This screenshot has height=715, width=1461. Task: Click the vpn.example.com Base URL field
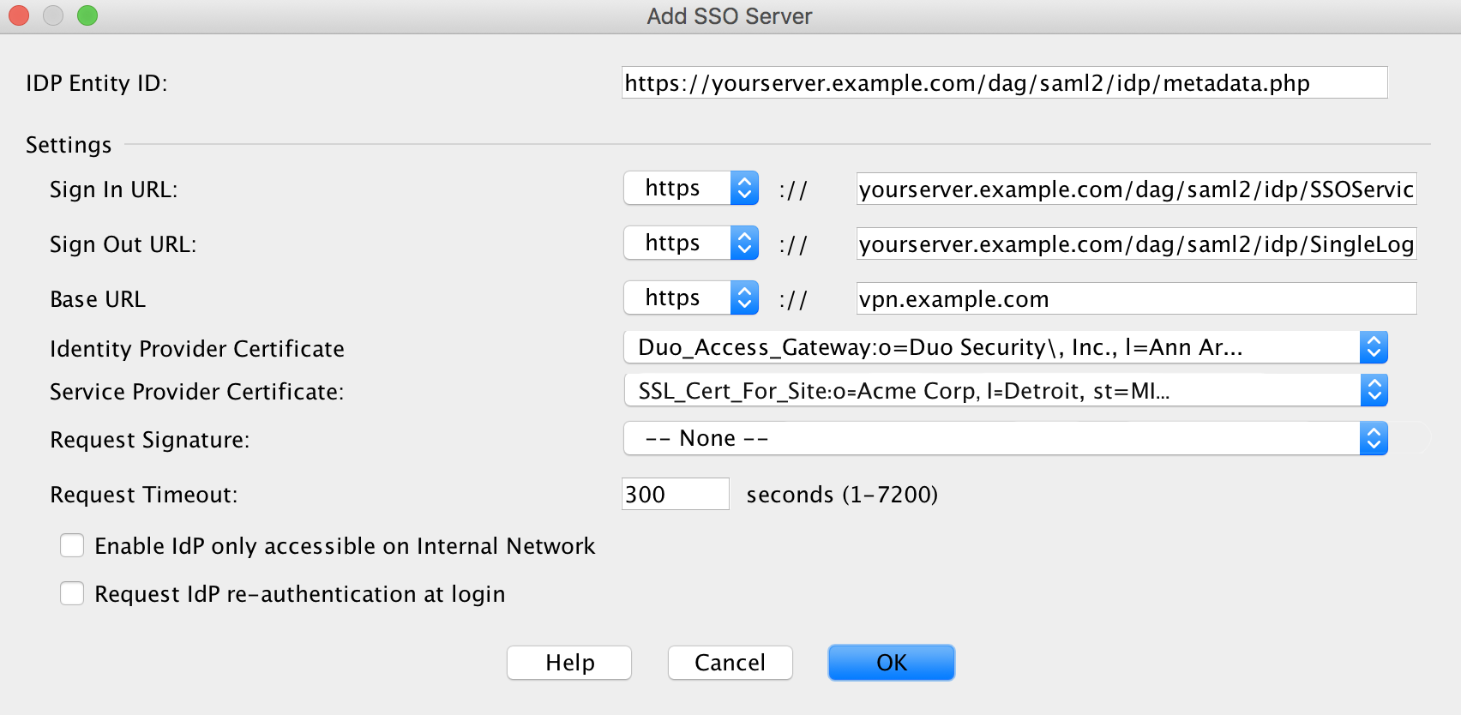coord(1136,298)
